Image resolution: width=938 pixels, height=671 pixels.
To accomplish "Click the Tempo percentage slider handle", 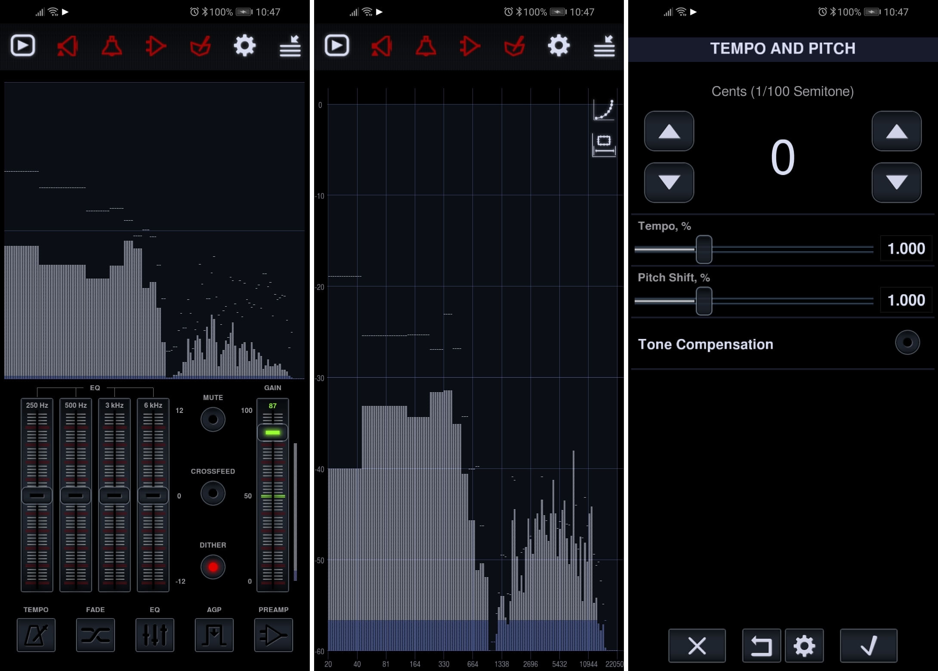I will point(704,248).
